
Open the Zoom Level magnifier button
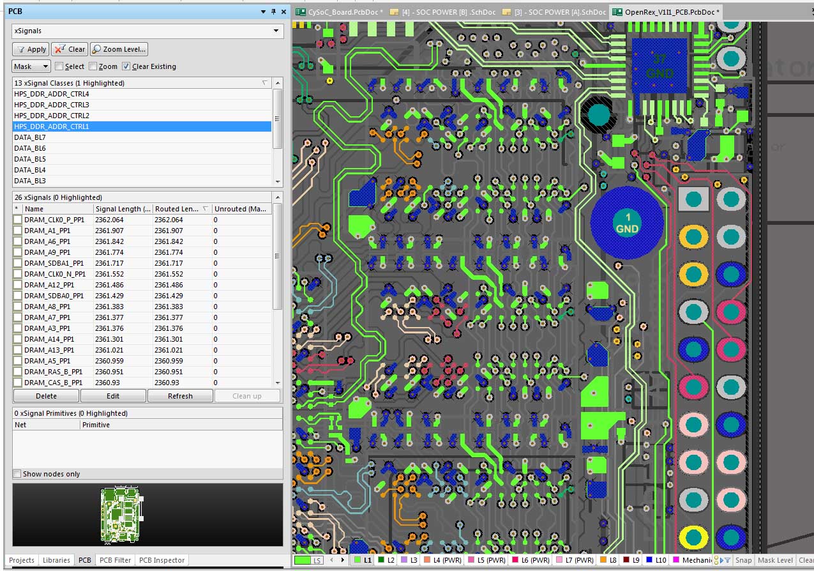tap(119, 49)
